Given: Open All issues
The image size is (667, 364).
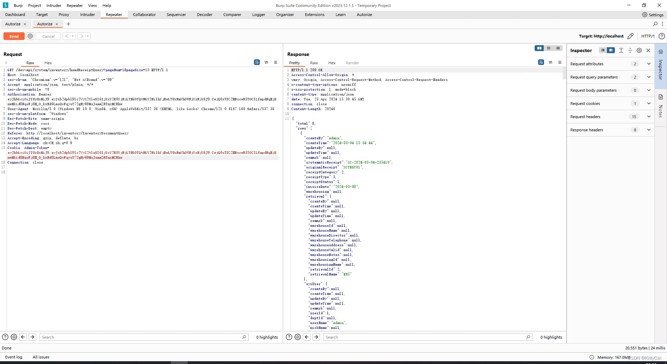Looking at the screenshot, I should pyautogui.click(x=41, y=357).
